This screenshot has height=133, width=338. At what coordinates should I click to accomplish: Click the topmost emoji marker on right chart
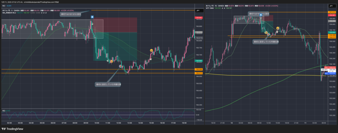(x=278, y=28)
